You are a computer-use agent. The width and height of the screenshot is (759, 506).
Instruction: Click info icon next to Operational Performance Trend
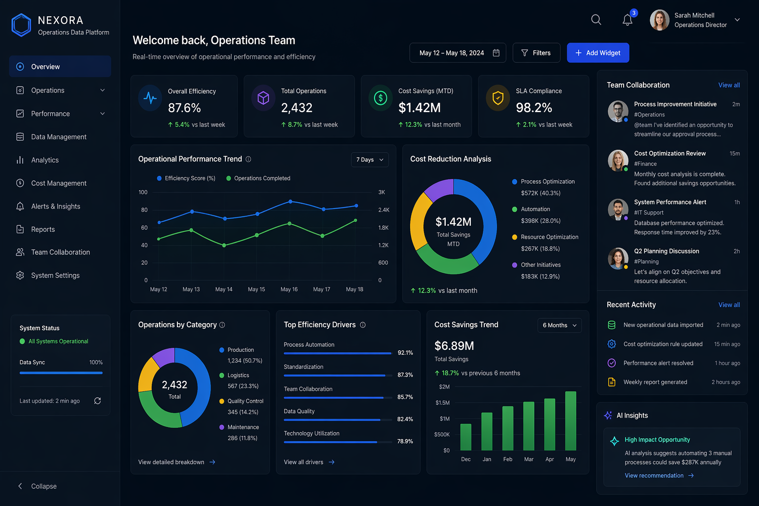(x=249, y=159)
